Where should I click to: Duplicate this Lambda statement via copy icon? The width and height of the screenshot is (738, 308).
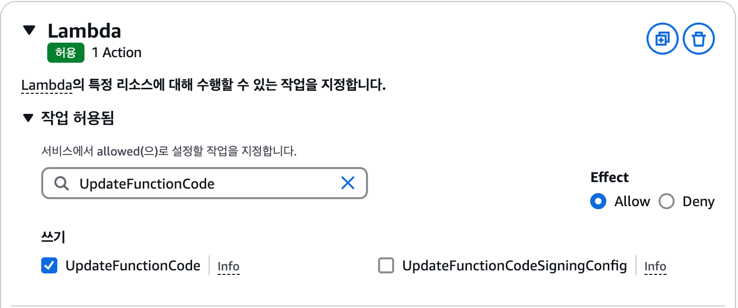point(662,39)
